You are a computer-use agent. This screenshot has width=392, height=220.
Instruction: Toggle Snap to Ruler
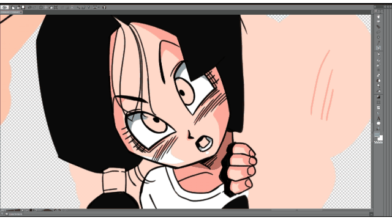pos(78,7)
